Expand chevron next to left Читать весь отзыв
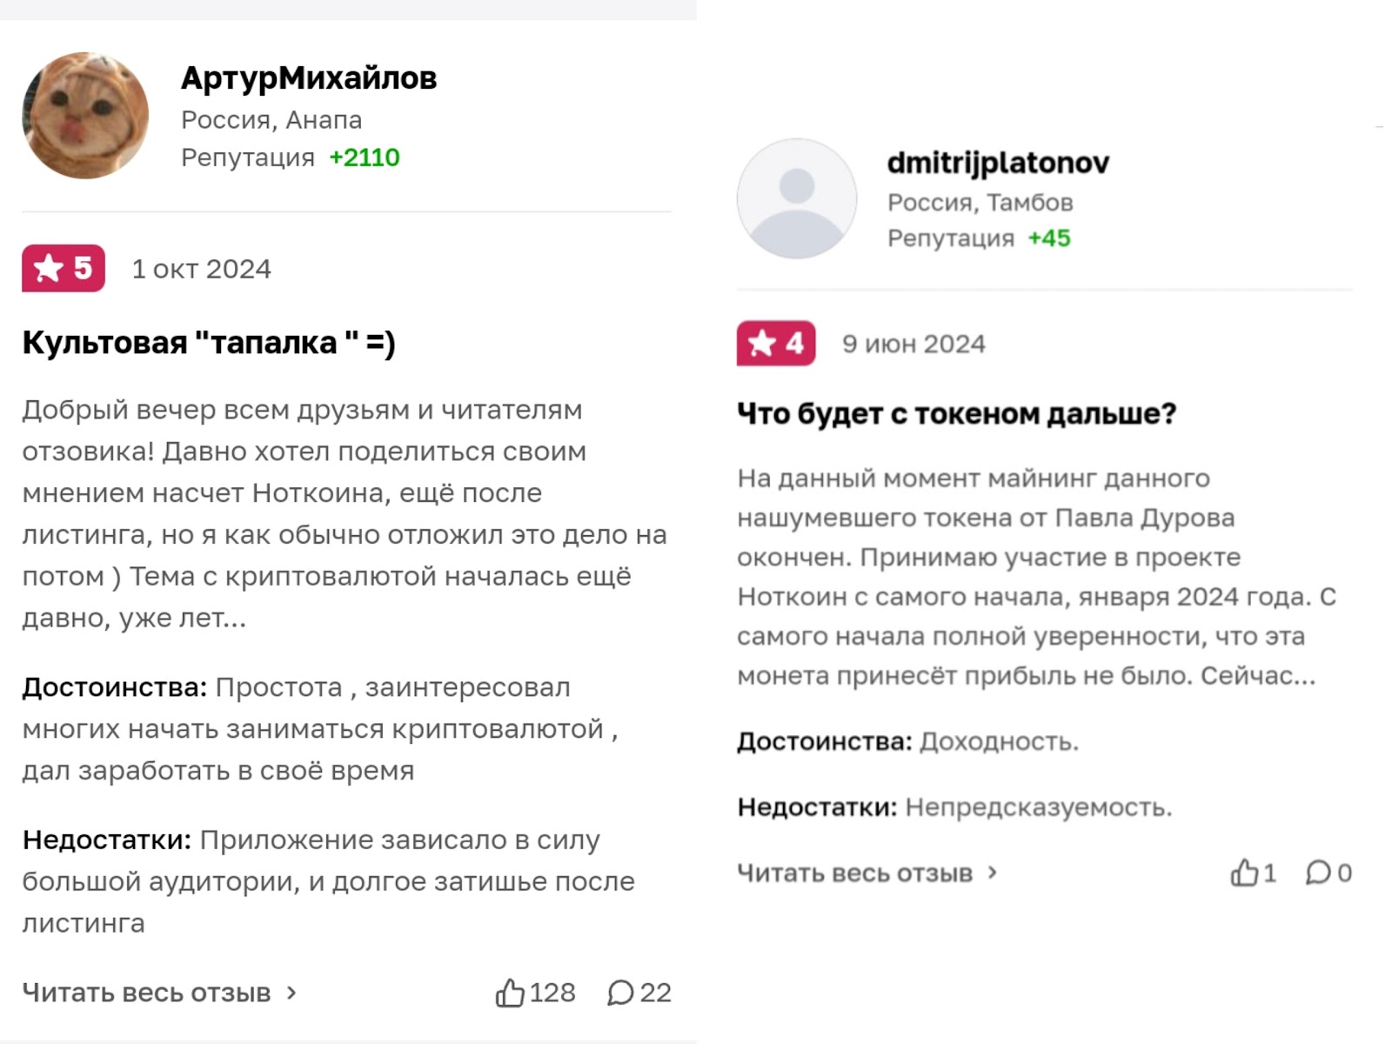This screenshot has width=1392, height=1044. click(x=292, y=993)
